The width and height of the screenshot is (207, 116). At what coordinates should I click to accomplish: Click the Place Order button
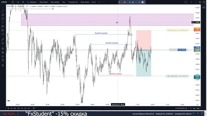(x=44, y=2)
